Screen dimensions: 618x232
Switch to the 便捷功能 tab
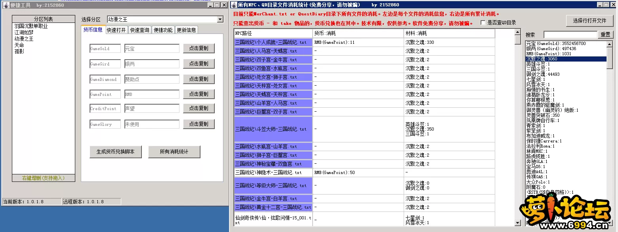click(163, 30)
